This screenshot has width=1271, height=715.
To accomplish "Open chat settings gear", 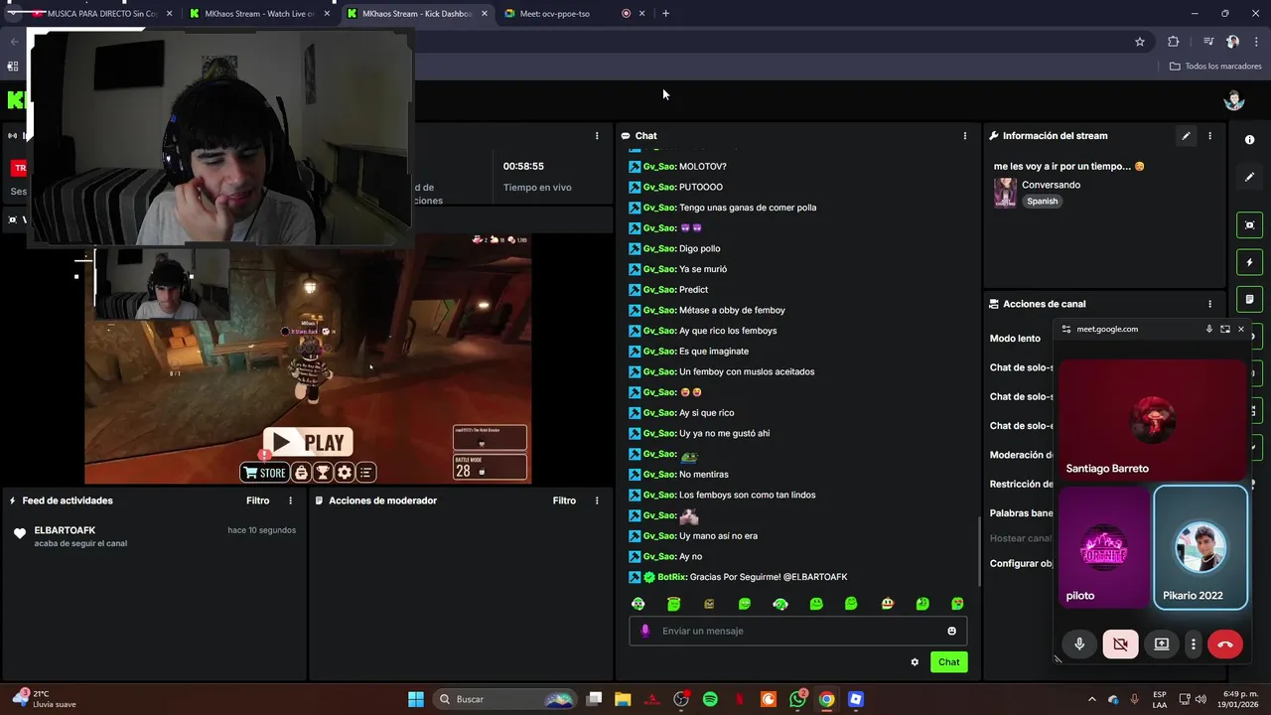I will (x=915, y=662).
